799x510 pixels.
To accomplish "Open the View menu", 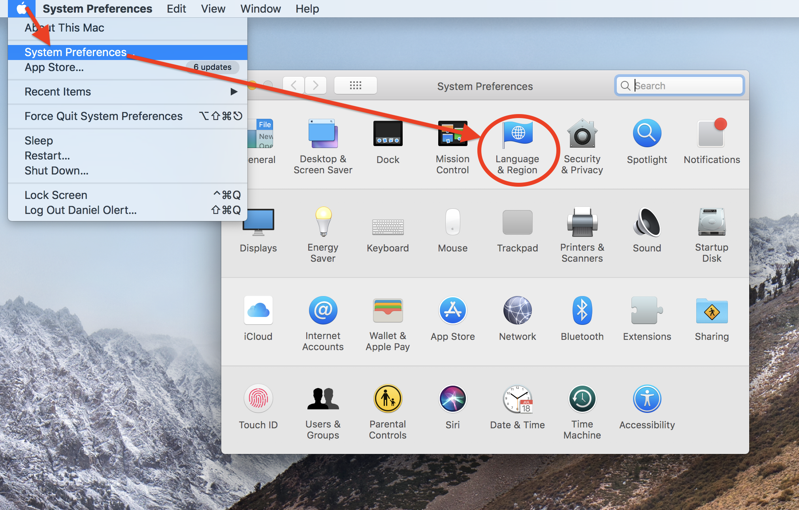I will (x=213, y=9).
